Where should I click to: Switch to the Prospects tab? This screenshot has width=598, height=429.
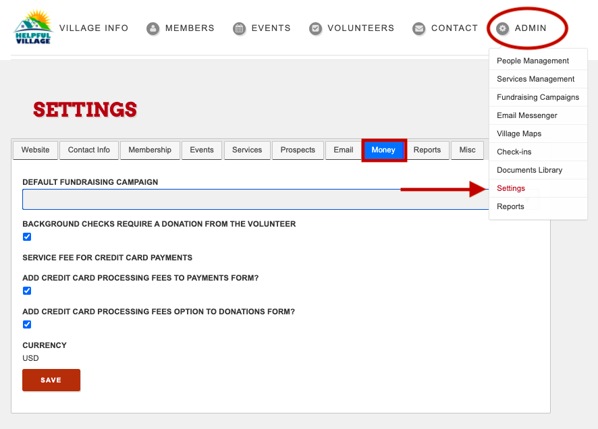(x=298, y=150)
